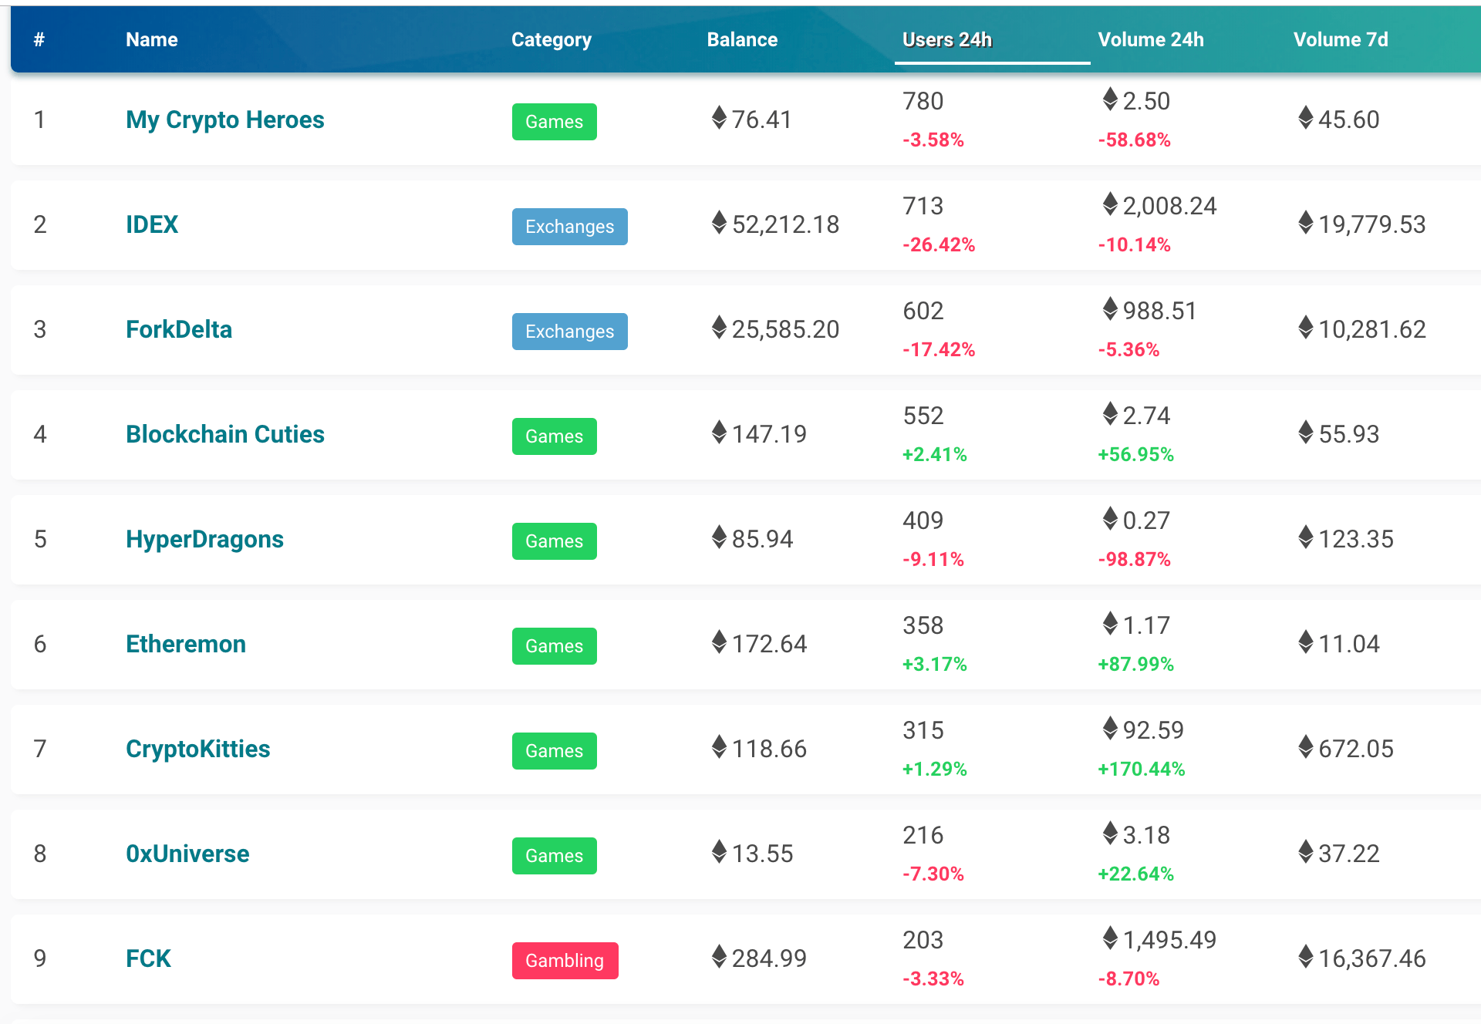Click the Ethereum icon beside My Crypto Heroes balance
Viewport: 1481px width, 1024px height.
(719, 118)
